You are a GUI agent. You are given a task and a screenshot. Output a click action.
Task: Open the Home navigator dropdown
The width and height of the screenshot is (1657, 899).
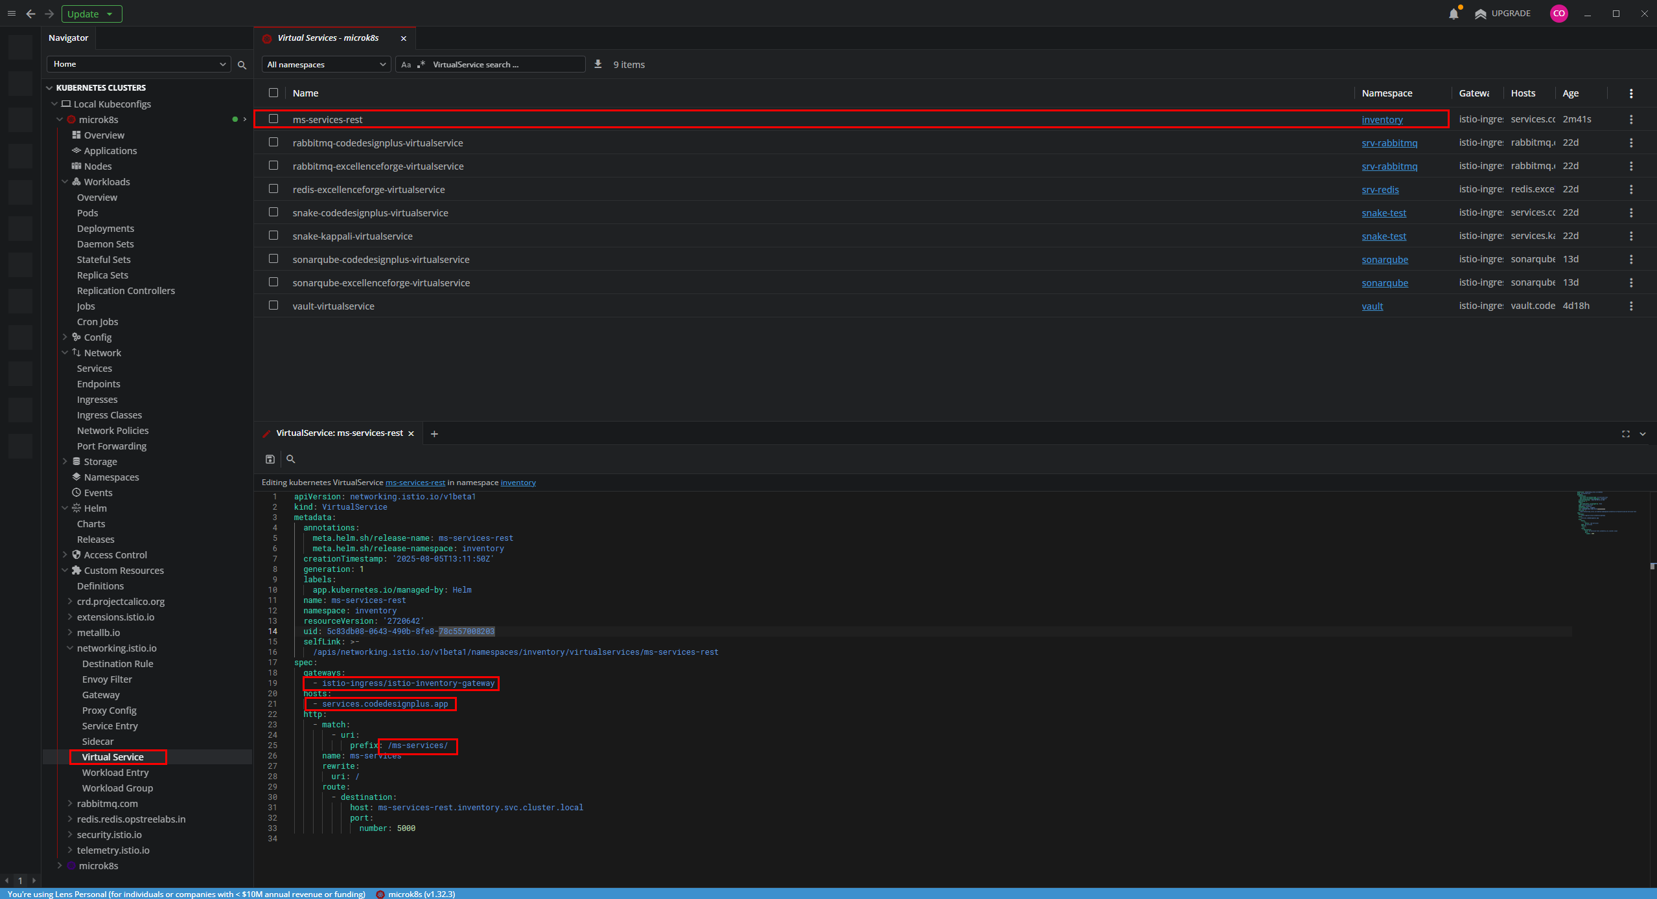coord(139,64)
